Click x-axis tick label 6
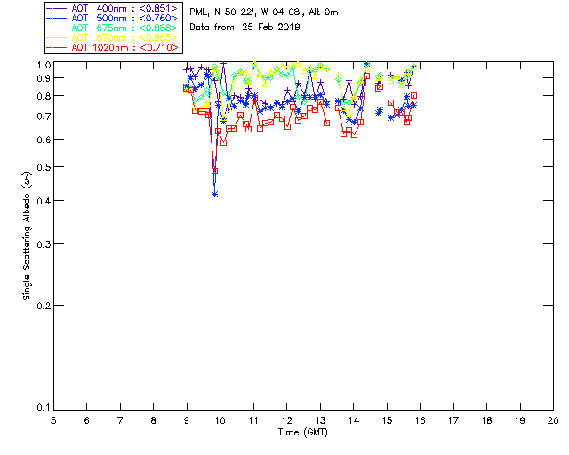Viewport: 569px width, 455px height. [87, 420]
